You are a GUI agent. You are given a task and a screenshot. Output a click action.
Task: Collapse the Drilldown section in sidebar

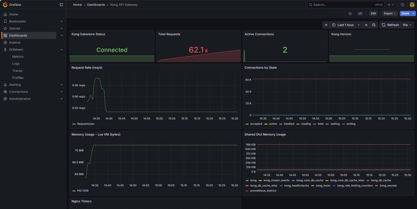[x=62, y=49]
